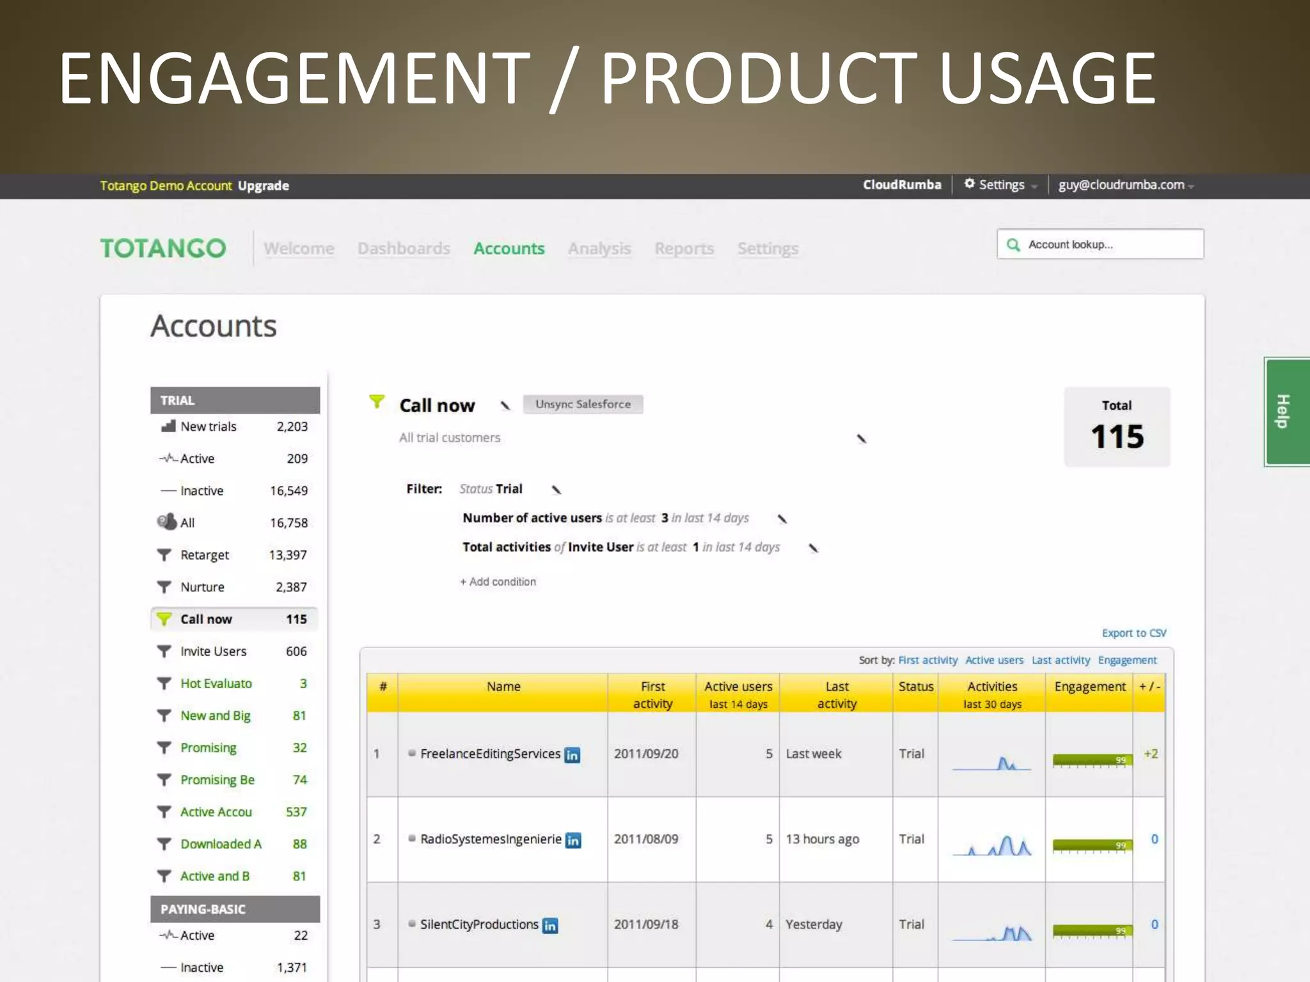Screen dimensions: 1310x982
Task: Select the TRIAL Inactive segment 16,549
Action: 234,490
